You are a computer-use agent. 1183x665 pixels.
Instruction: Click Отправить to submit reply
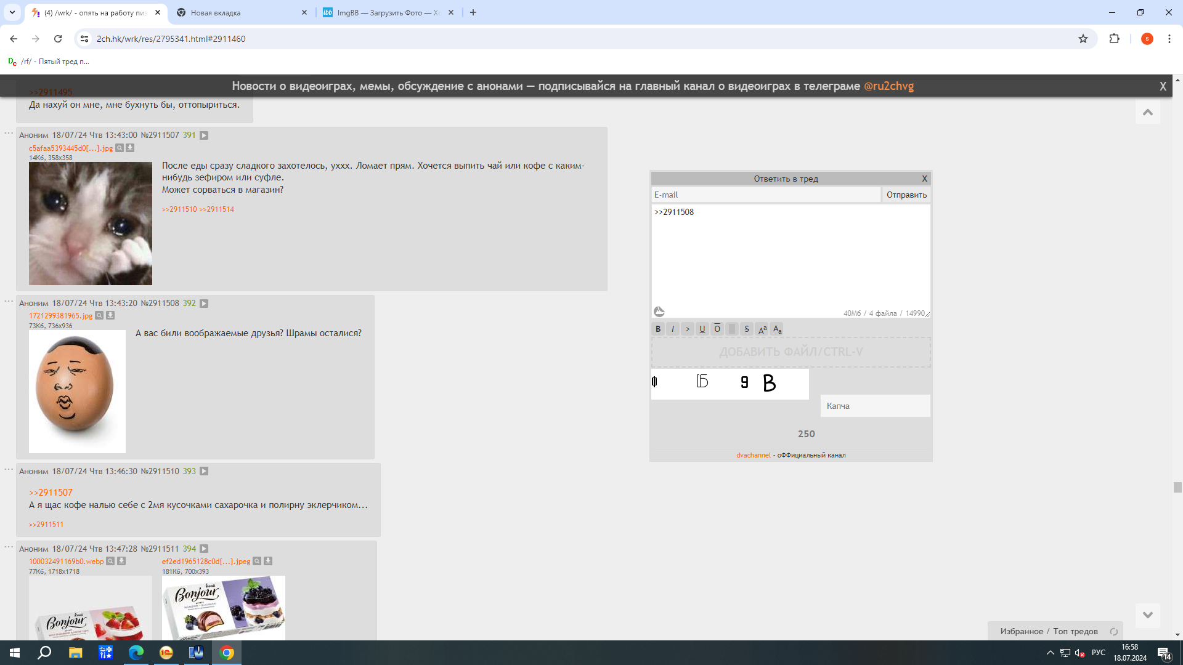click(906, 195)
